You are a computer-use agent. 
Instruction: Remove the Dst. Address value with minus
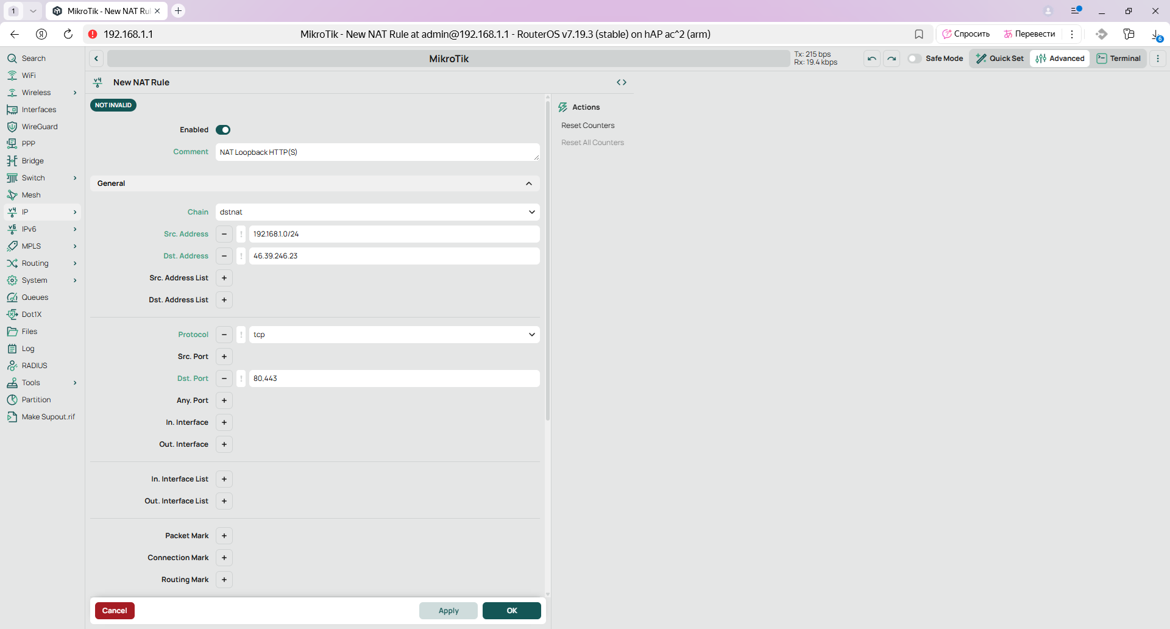click(224, 256)
